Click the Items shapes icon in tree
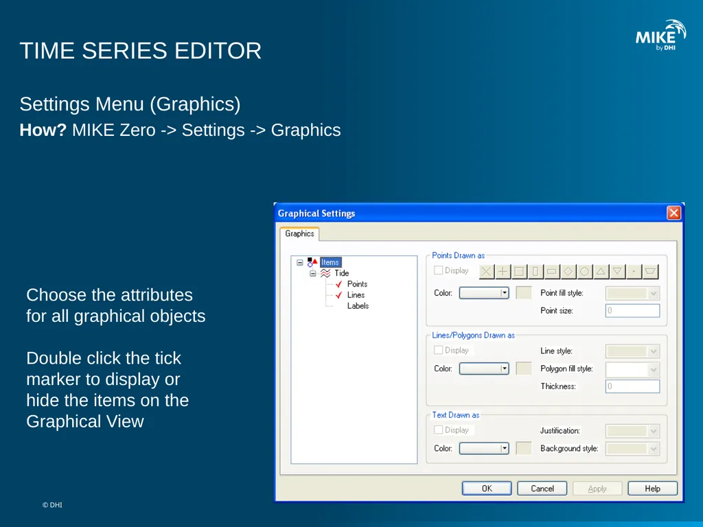703x527 pixels. (312, 262)
